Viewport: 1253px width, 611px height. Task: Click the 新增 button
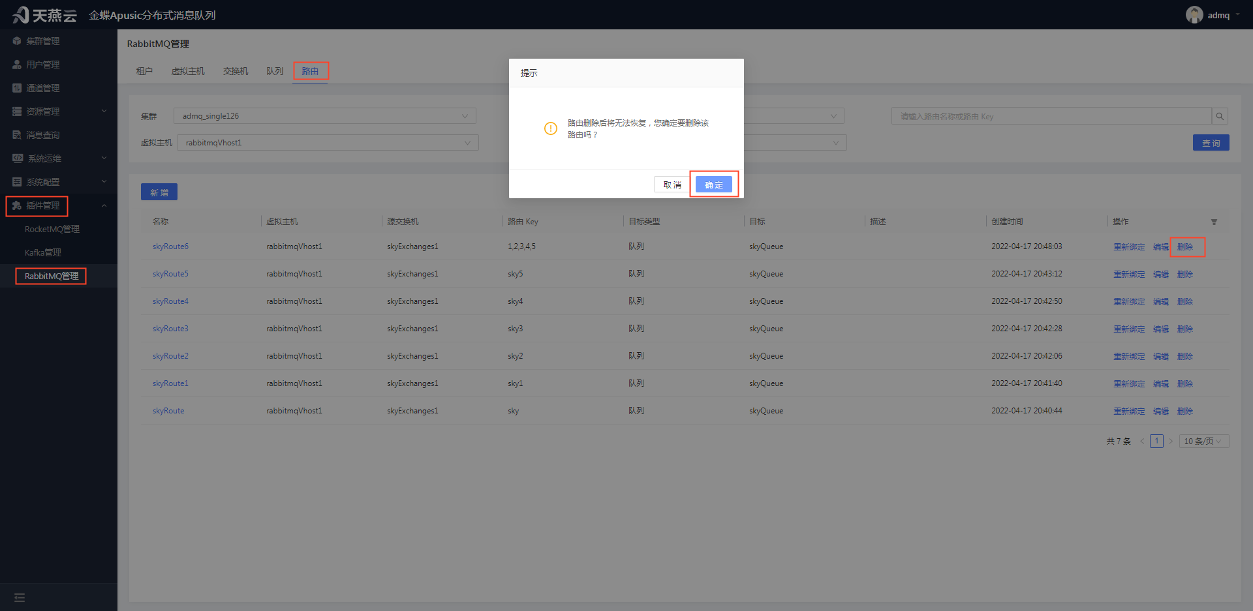tap(159, 192)
